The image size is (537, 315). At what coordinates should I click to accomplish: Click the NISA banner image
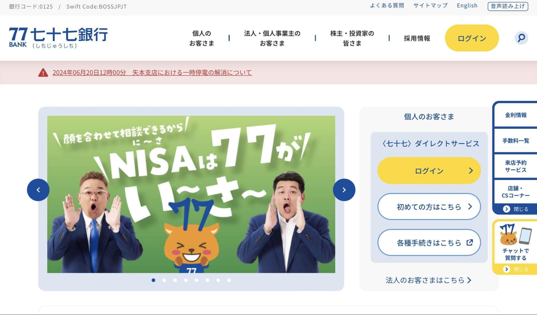[x=191, y=194]
